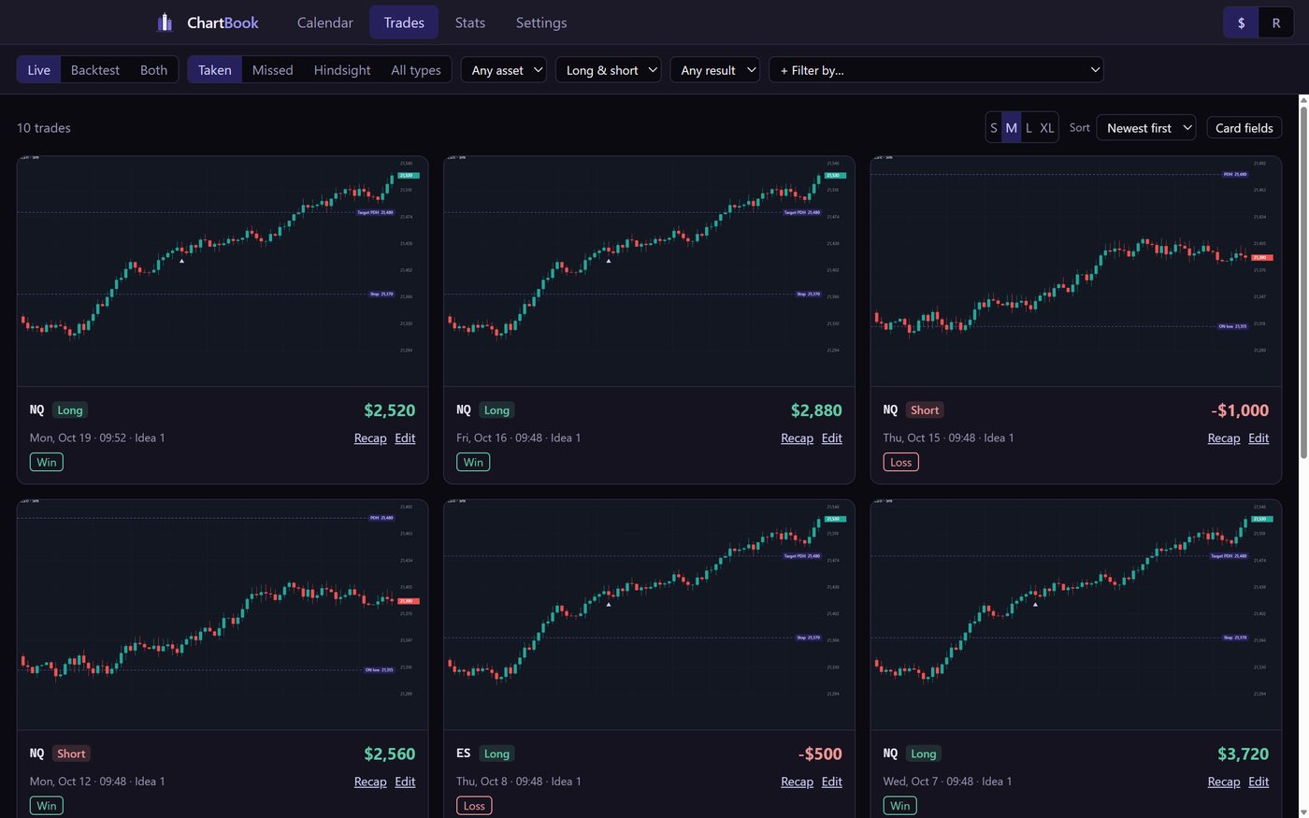
Task: Edit the Wed, Oct 7 trade
Action: pyautogui.click(x=1259, y=782)
